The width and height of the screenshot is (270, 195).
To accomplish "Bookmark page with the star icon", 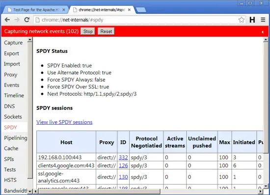I will coord(242,20).
